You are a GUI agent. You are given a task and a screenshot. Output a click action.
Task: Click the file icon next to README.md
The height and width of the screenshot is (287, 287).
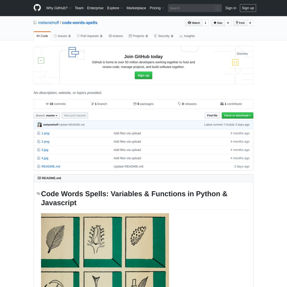39,166
